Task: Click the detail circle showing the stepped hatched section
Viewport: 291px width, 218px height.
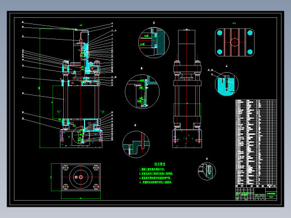Action: [x=136, y=144]
